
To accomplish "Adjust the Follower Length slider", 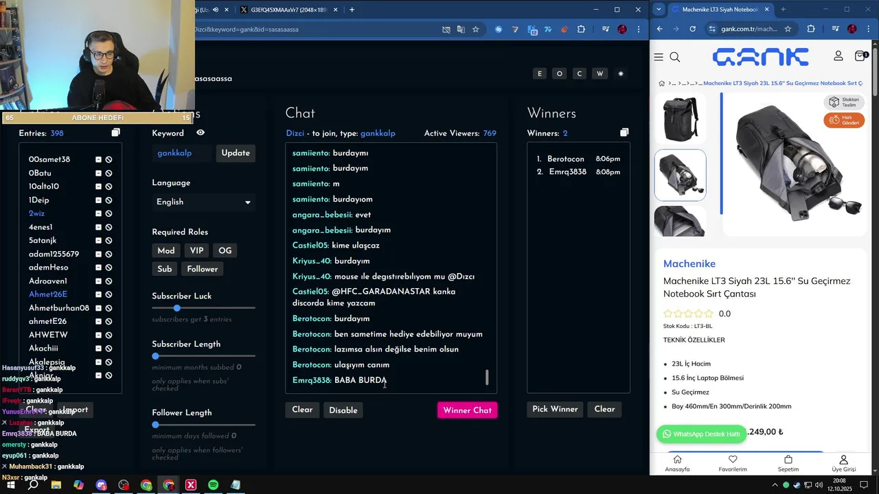I will click(203, 425).
